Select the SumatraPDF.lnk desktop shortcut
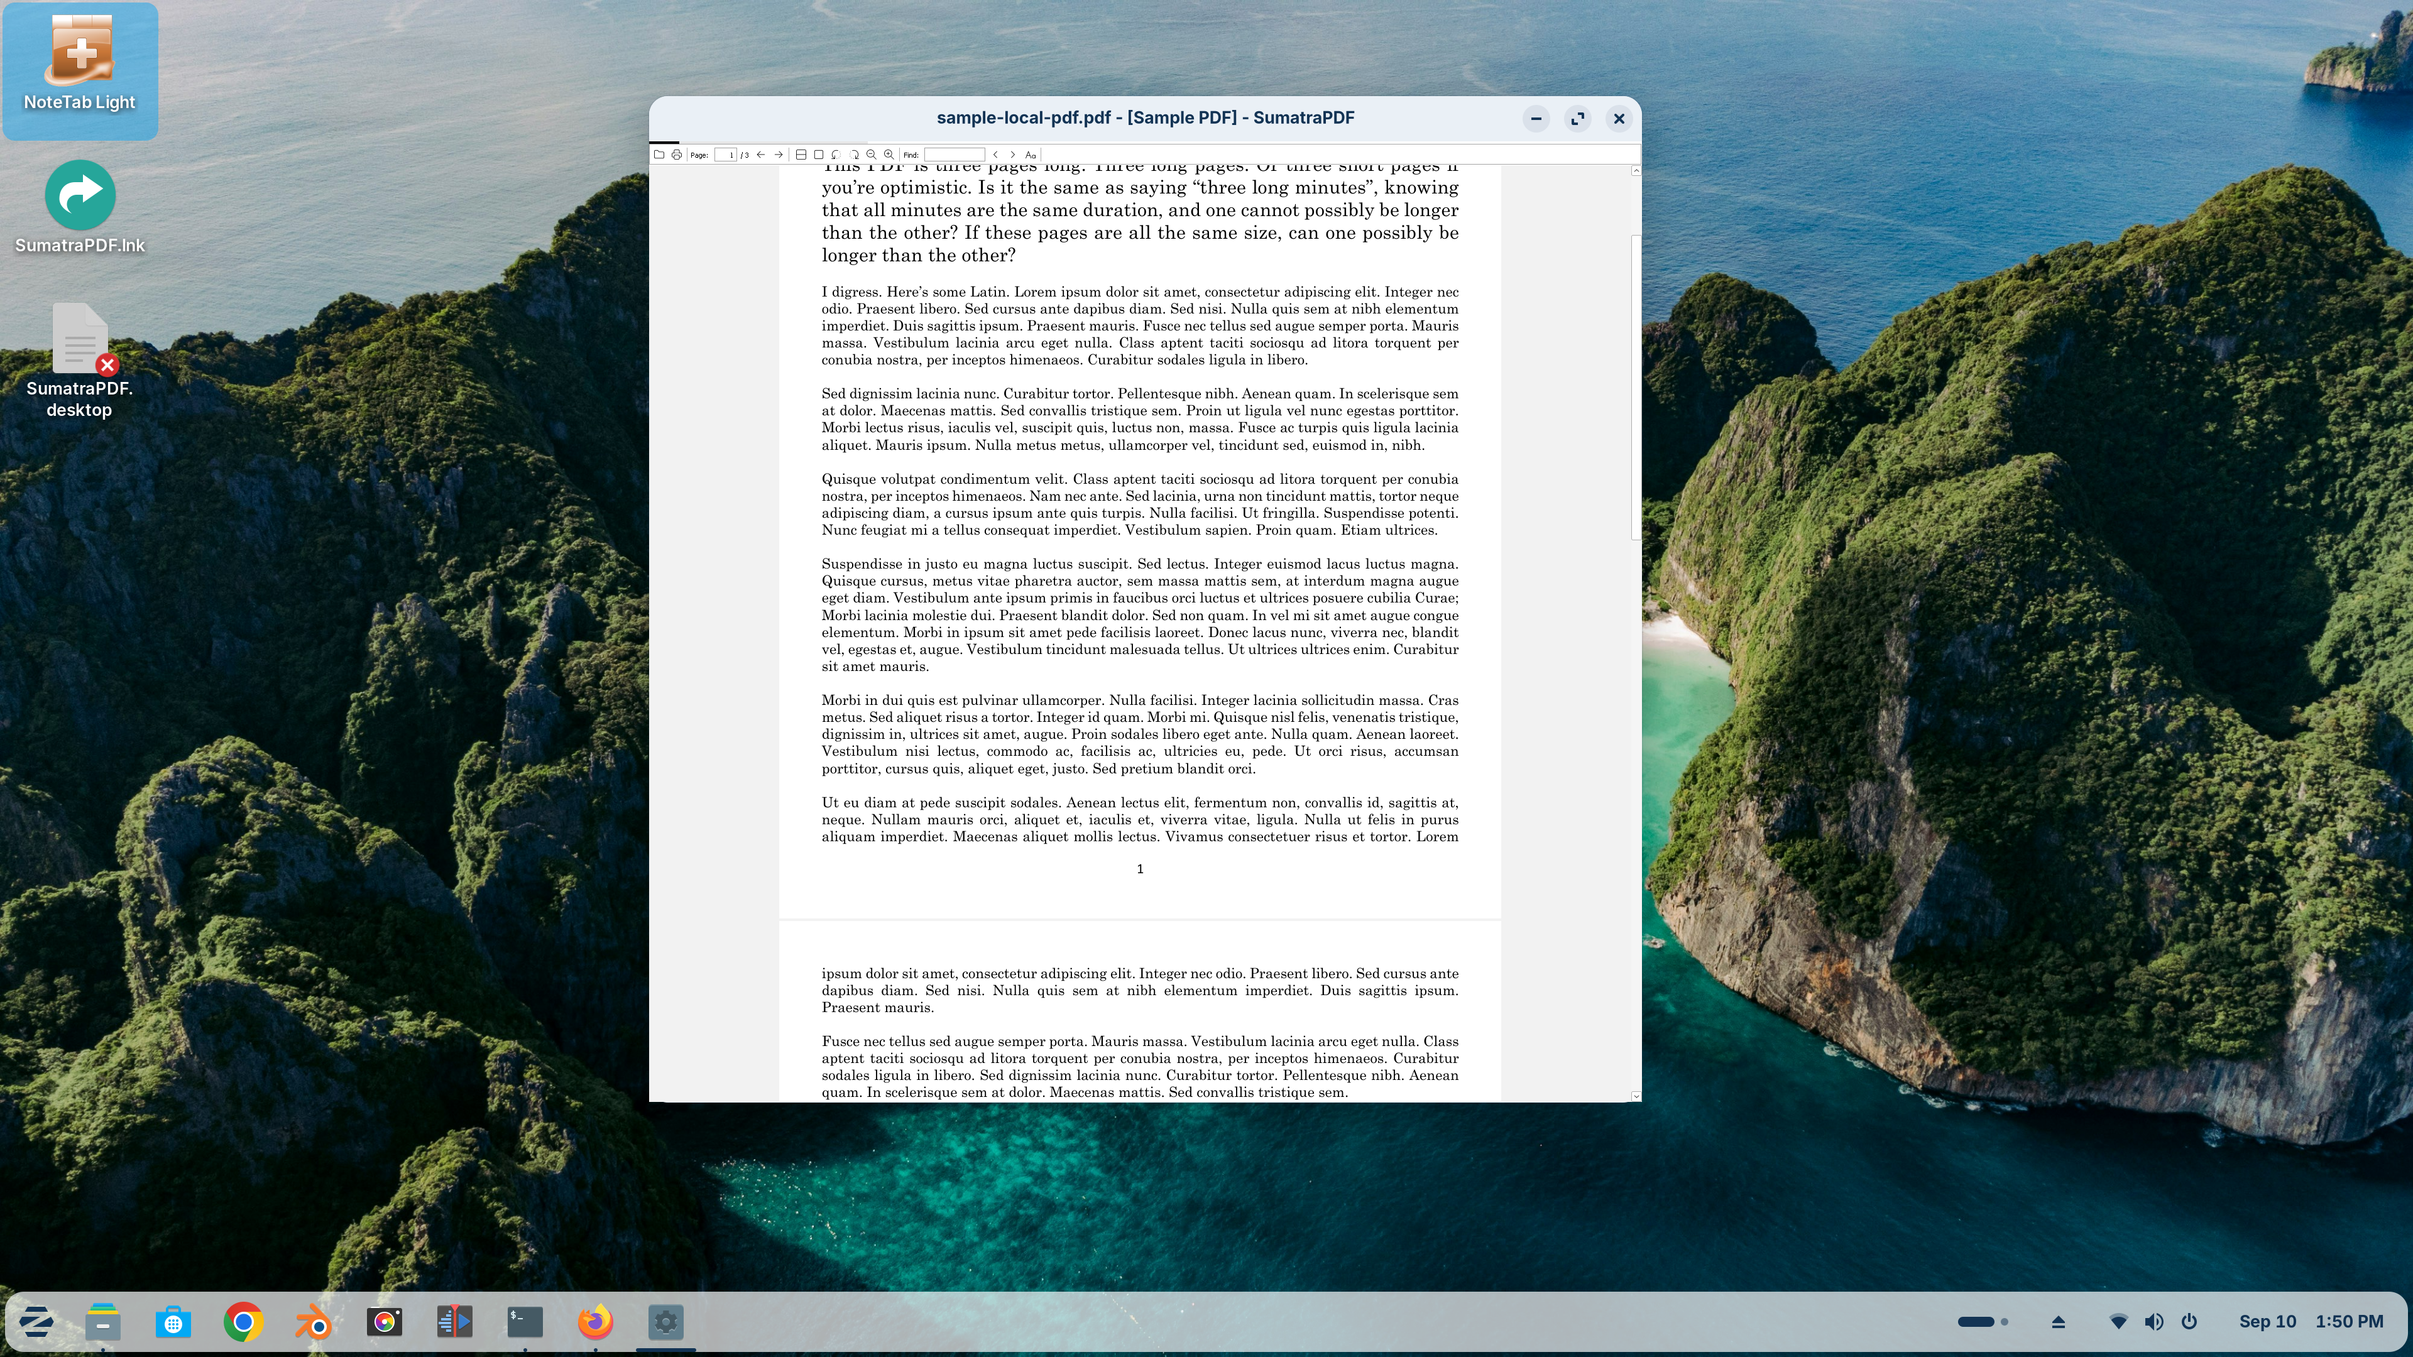The image size is (2413, 1357). 80,208
